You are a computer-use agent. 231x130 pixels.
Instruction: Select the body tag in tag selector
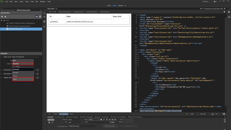[50, 114]
